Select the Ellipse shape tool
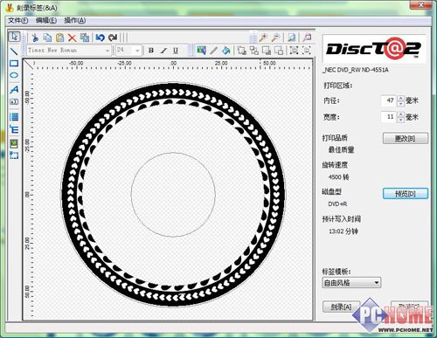This screenshot has height=338, width=437. 14,75
